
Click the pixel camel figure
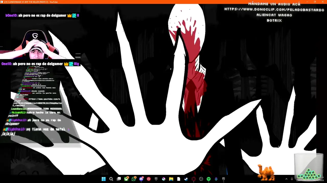point(266,173)
